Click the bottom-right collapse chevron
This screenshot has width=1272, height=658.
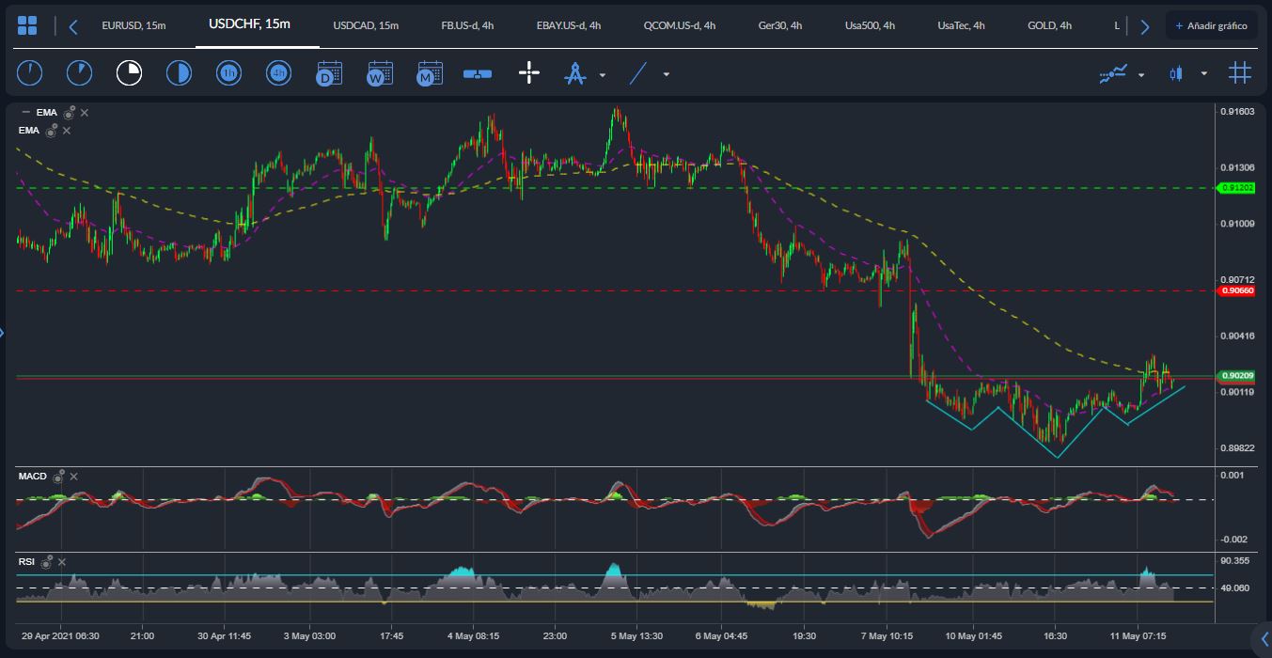(x=1264, y=640)
